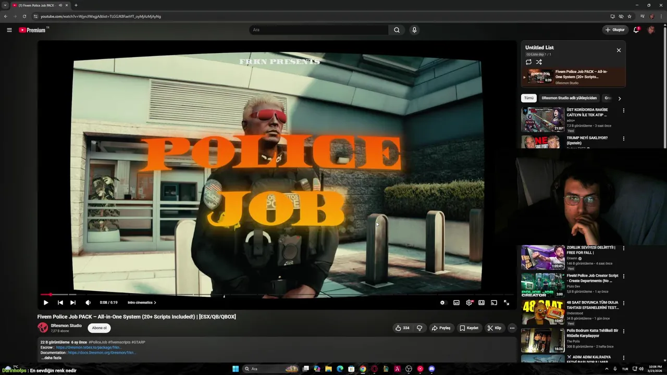Screen dimensions: 667x375
Task: Open the Documentation docs.0resmon.org link
Action: tap(102, 353)
